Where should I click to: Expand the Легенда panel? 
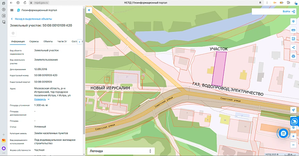click(x=120, y=151)
